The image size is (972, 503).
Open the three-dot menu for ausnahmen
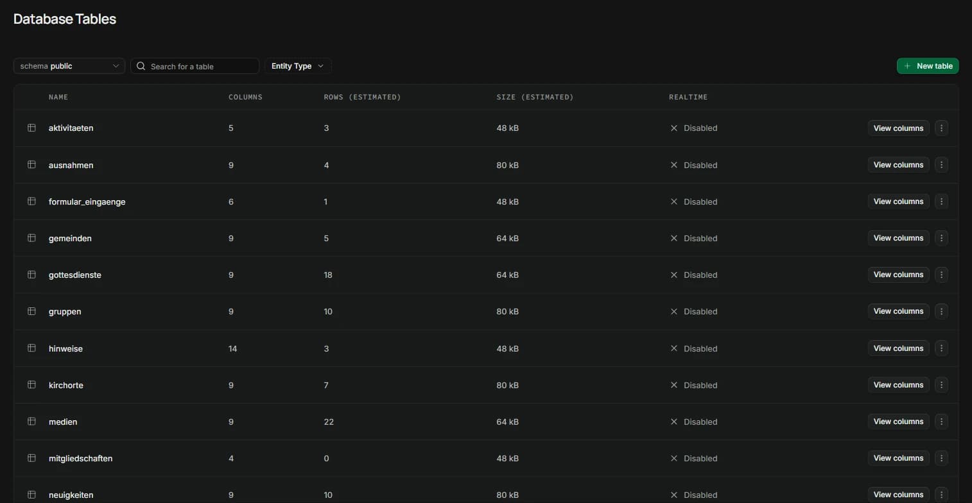click(942, 165)
